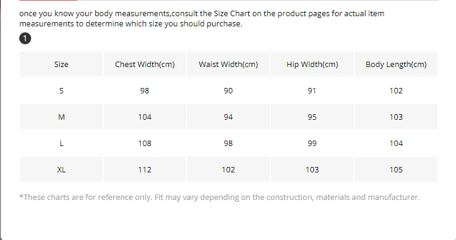Click the numbered 1 circle icon
The width and height of the screenshot is (456, 240).
[x=25, y=39]
